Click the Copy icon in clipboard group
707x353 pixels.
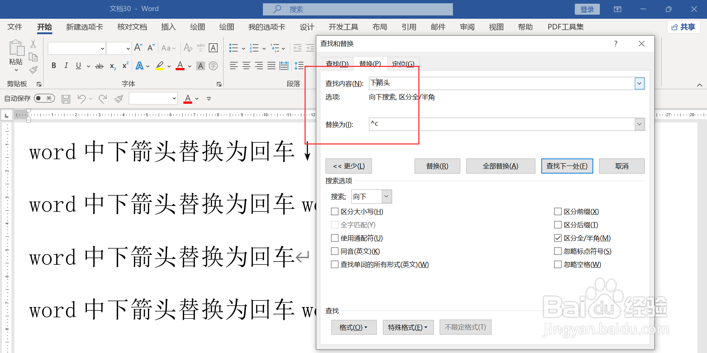click(33, 57)
